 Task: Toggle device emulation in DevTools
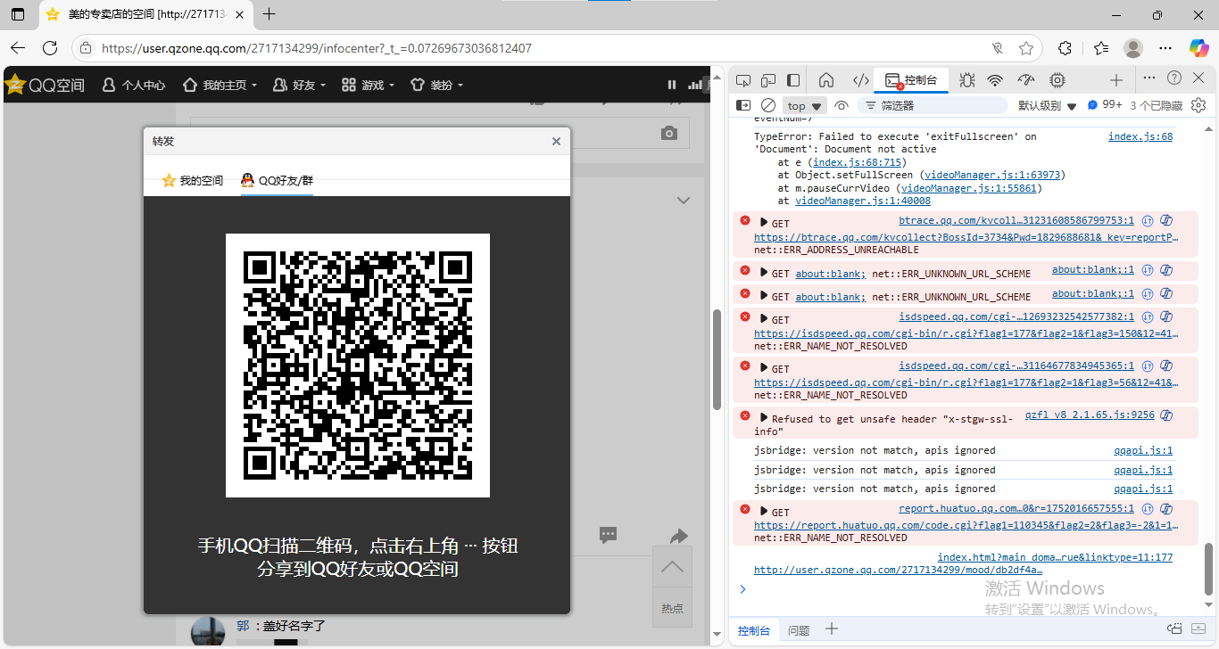click(x=768, y=80)
